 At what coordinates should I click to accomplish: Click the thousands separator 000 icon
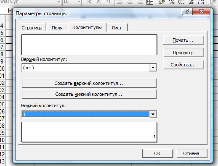[181, 2]
